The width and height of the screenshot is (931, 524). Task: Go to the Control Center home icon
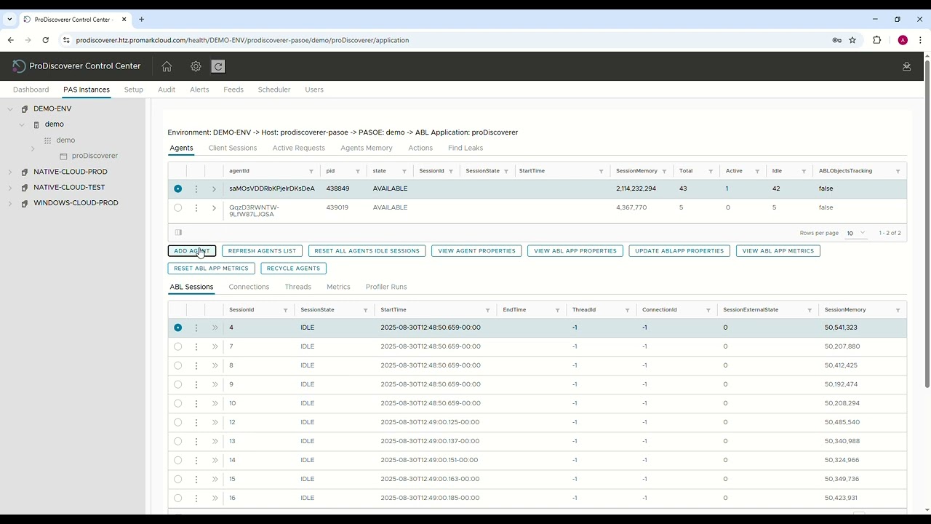click(x=167, y=66)
